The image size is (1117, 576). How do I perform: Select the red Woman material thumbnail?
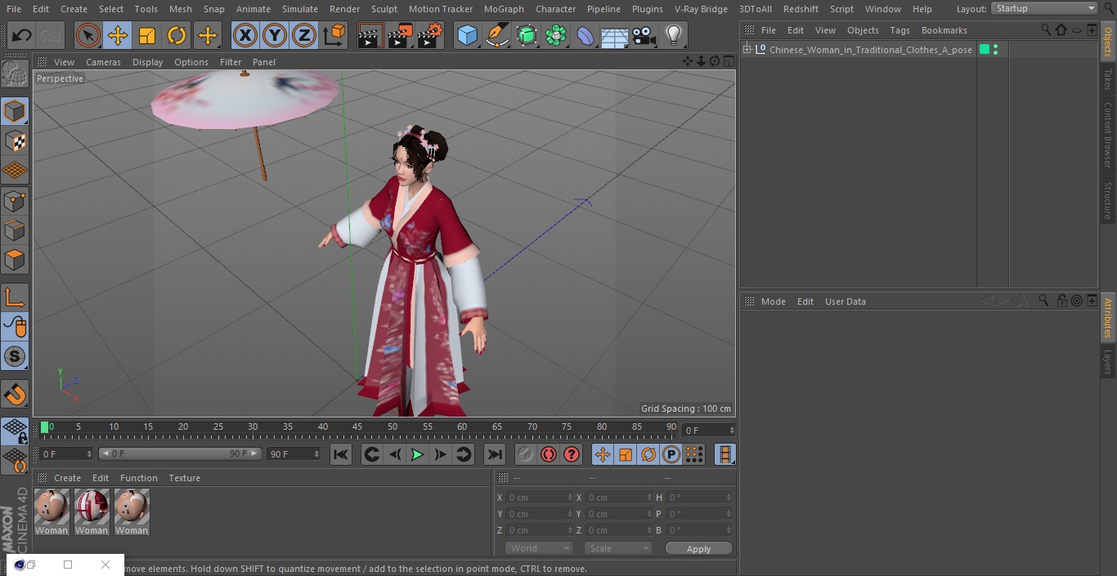coord(92,507)
